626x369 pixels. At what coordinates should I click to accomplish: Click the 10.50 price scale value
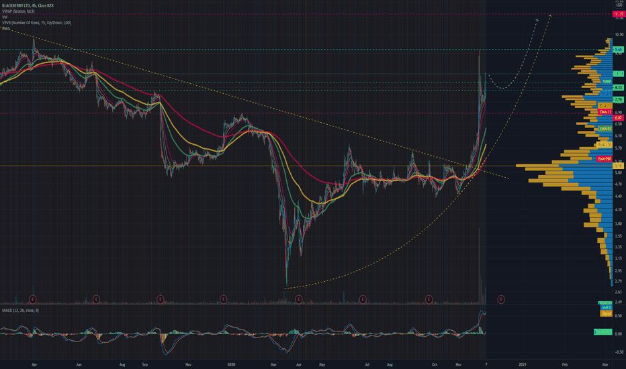(619, 35)
